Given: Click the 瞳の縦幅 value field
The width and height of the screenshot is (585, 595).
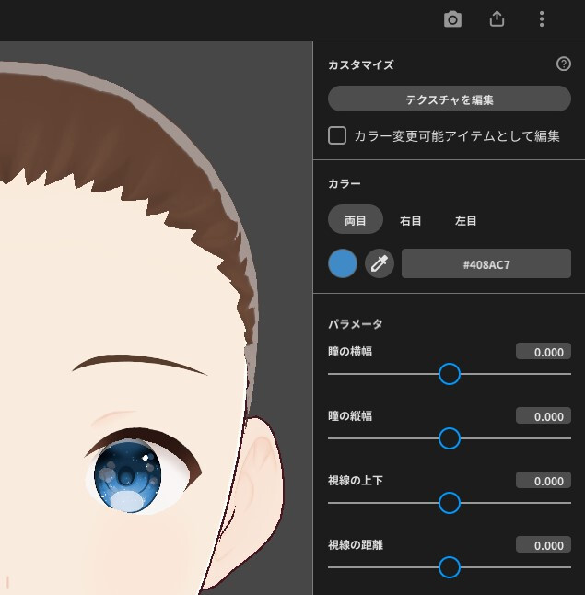Looking at the screenshot, I should click(x=544, y=416).
